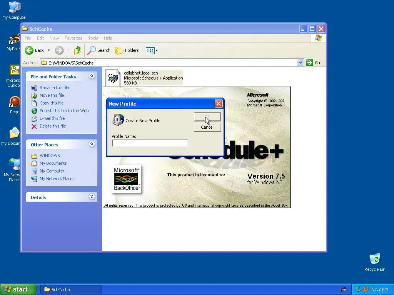Open the View menu
Image resolution: width=394 pixels, height=295 pixels.
54,38
